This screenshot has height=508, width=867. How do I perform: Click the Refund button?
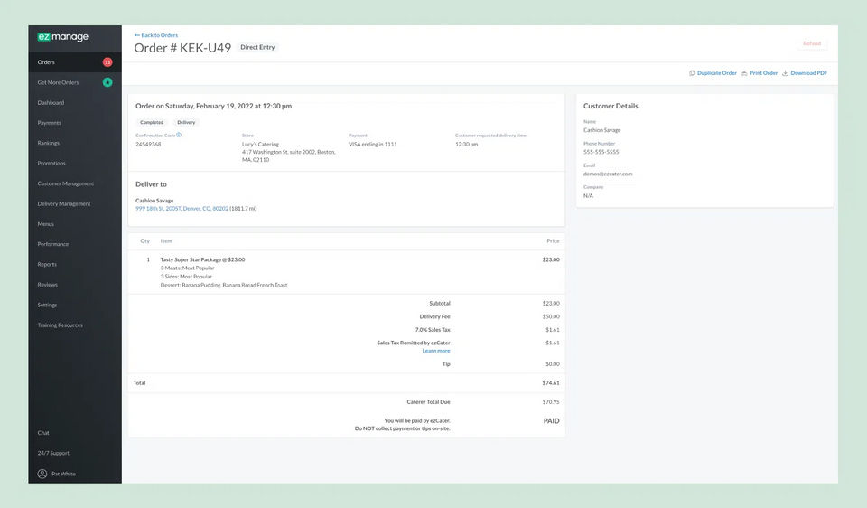pyautogui.click(x=812, y=43)
